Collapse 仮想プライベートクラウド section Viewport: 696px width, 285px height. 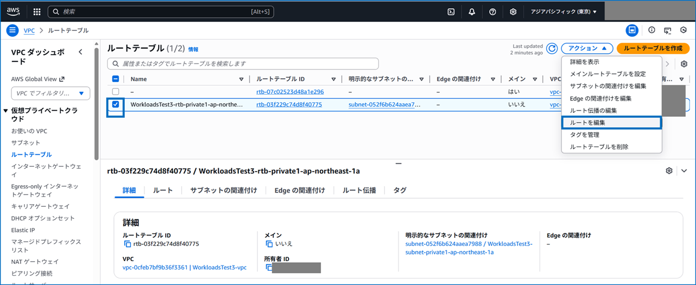[x=5, y=111]
